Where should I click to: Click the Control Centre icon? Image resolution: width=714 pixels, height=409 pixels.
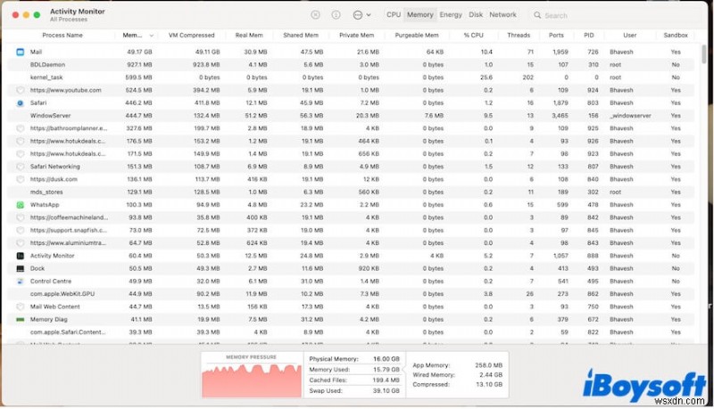tap(20, 282)
